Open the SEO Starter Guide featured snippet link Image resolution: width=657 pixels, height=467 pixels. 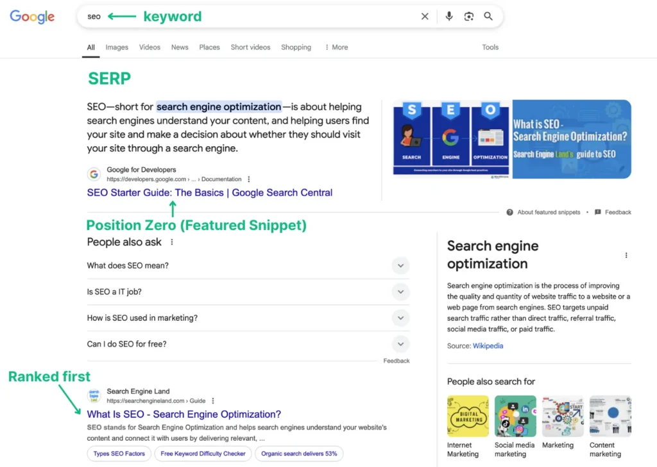pyautogui.click(x=209, y=192)
